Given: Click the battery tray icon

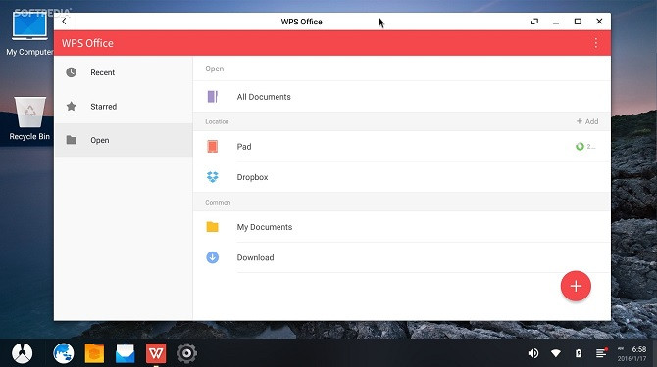Looking at the screenshot, I should point(579,353).
